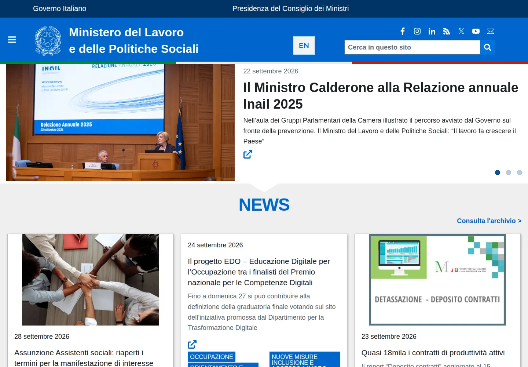Click the Italian Republic emblem logo
The height and width of the screenshot is (367, 528).
[x=48, y=41]
